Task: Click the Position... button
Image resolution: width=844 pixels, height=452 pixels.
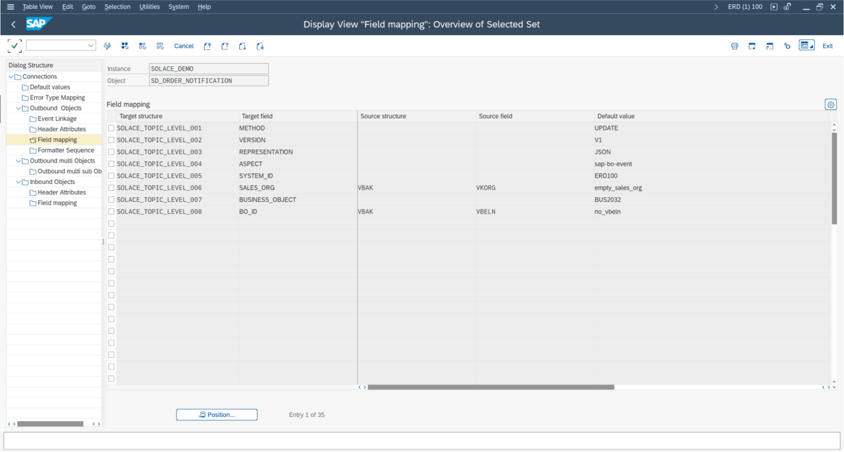Action: (x=216, y=415)
